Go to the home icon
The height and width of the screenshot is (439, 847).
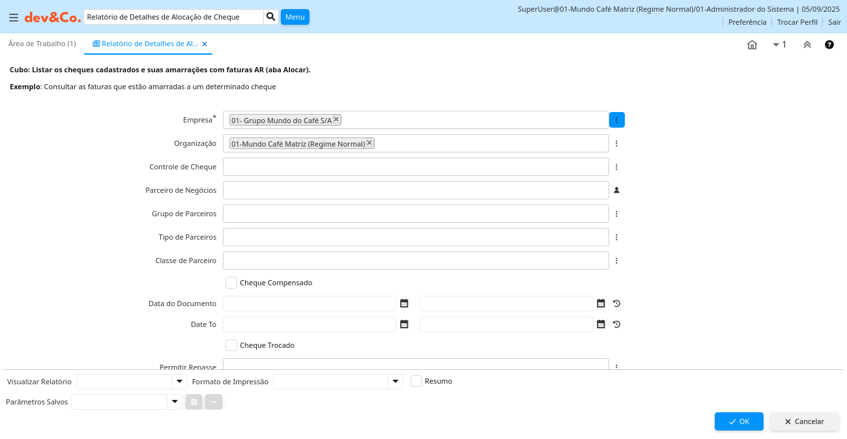[752, 45]
